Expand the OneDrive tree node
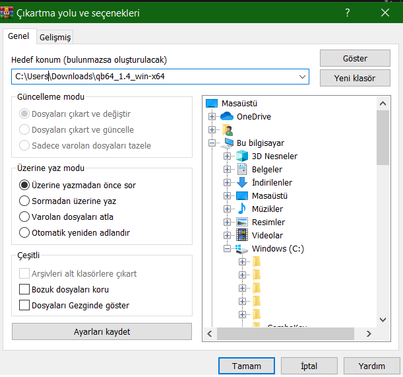This screenshot has height=377, width=403. tap(212, 117)
